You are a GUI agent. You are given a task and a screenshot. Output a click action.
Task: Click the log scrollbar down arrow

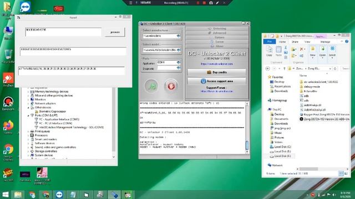[x=247, y=152]
